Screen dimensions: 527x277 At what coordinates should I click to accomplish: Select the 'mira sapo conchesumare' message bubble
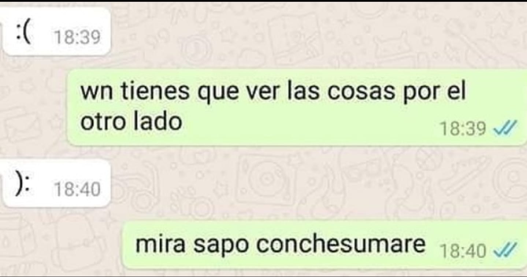(324, 245)
